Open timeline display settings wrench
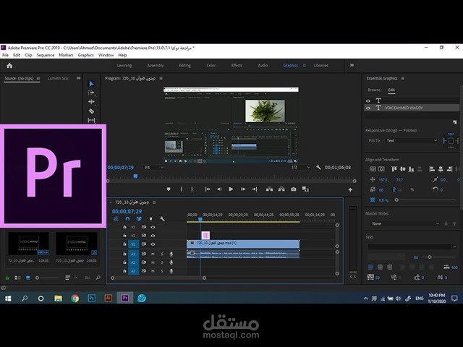Screen dimensions: 463x347 pyautogui.click(x=162, y=219)
